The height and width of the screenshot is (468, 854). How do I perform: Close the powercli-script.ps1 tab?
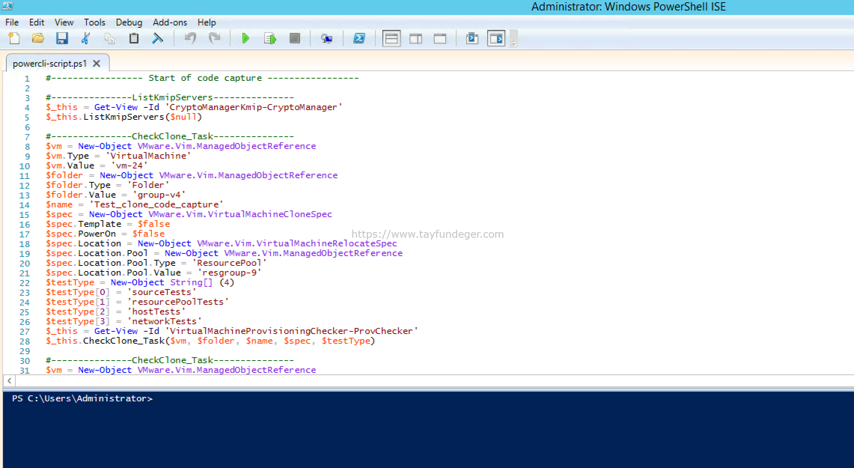(97, 64)
